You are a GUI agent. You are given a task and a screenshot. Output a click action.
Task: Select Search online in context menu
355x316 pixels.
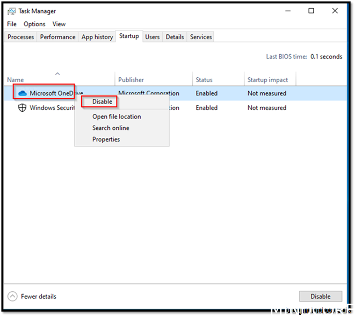[x=111, y=128]
